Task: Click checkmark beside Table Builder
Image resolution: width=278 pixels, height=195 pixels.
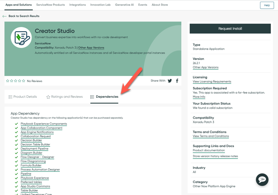Action: [16, 190]
